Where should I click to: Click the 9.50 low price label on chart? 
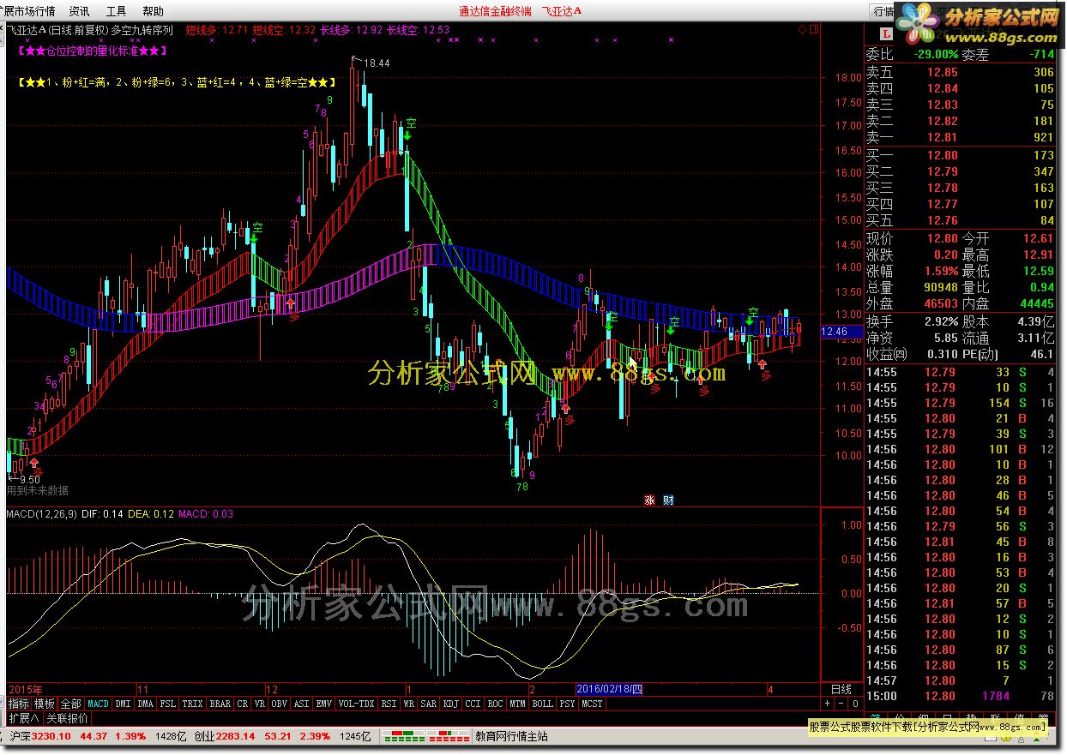pos(30,480)
